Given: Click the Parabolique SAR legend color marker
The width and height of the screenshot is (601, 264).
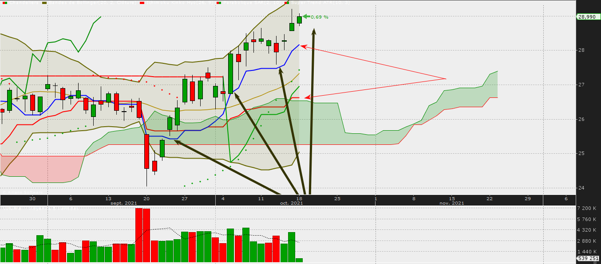Looking at the screenshot, I should (x=218, y=3).
